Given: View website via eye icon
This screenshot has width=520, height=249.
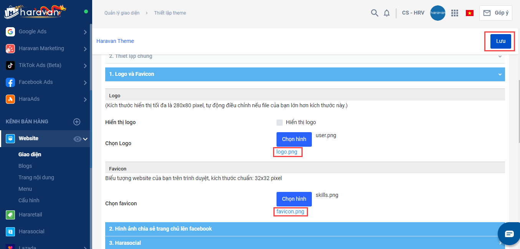Looking at the screenshot, I should [77, 139].
